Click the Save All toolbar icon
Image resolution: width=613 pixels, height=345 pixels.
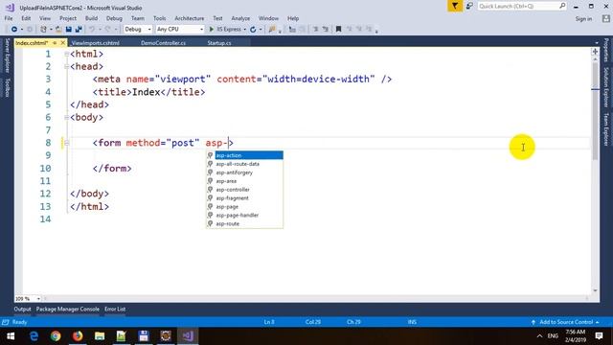click(x=79, y=30)
